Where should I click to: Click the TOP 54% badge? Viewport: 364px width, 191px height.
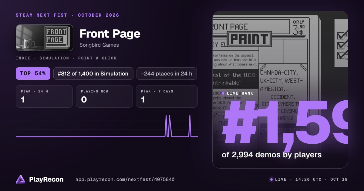point(33,73)
